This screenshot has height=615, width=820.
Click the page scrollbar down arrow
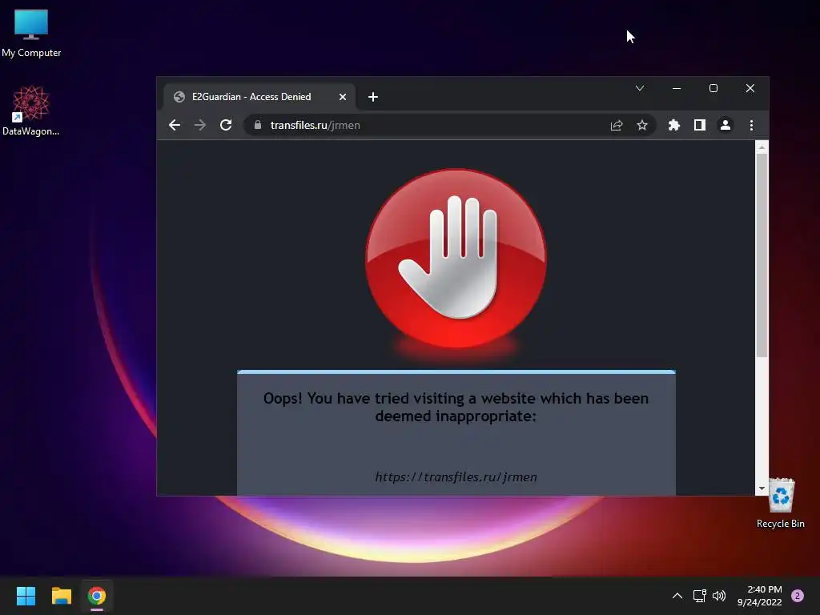coord(762,488)
